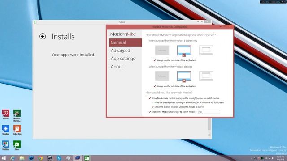This screenshot has width=287, height=161.
Task: Click the Store window vertical scrollbar thumb
Action: coord(209,124)
